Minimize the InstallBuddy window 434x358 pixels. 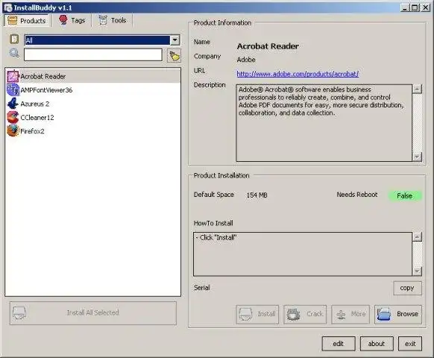click(405, 7)
